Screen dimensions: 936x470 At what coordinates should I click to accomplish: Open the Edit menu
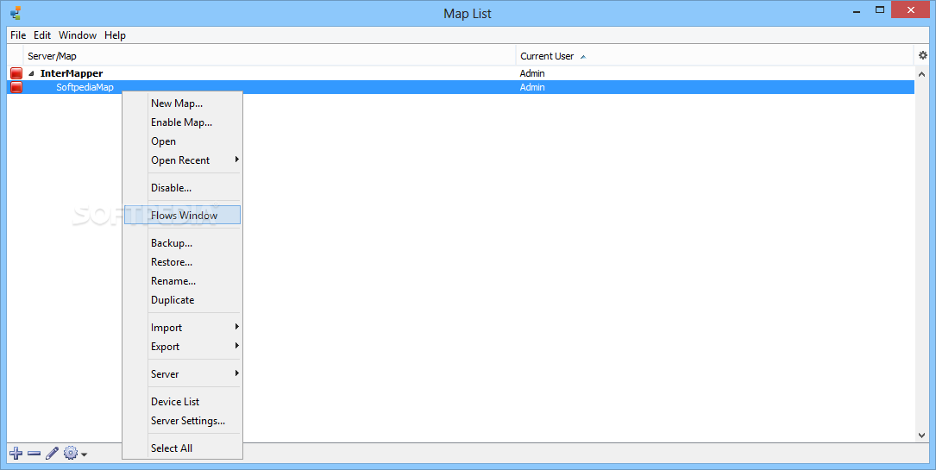click(41, 35)
